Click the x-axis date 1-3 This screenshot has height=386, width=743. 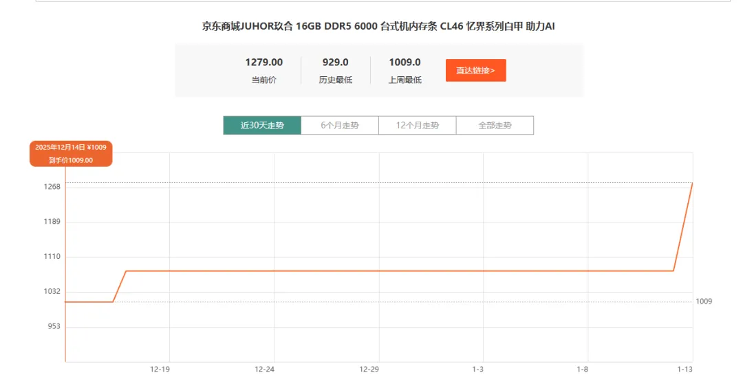click(477, 370)
